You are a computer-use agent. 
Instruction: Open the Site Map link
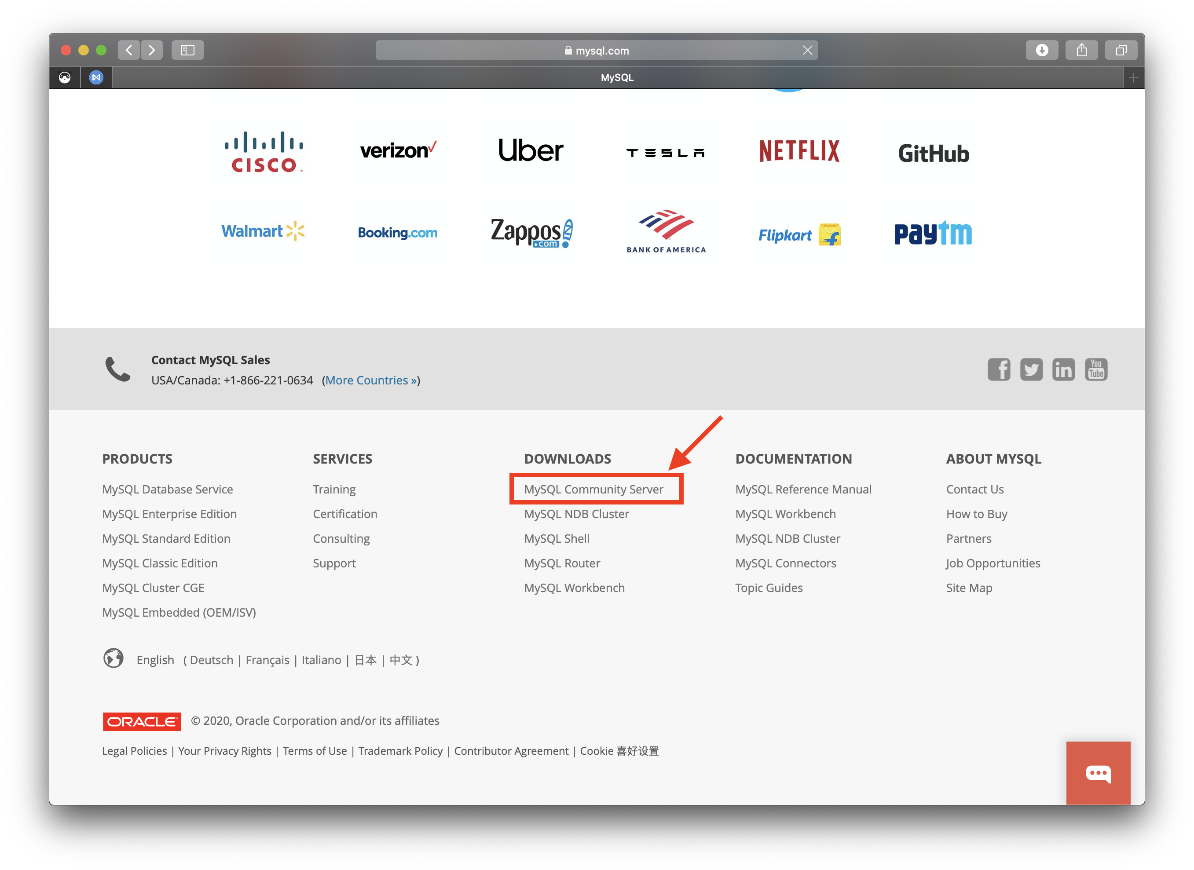[969, 588]
